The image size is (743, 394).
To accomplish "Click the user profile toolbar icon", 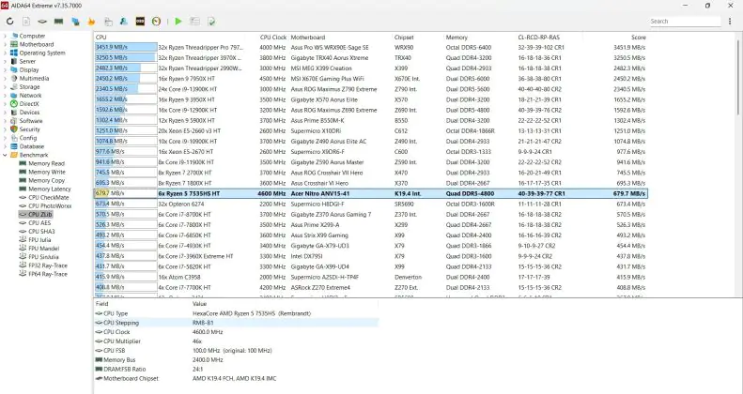I will (124, 22).
